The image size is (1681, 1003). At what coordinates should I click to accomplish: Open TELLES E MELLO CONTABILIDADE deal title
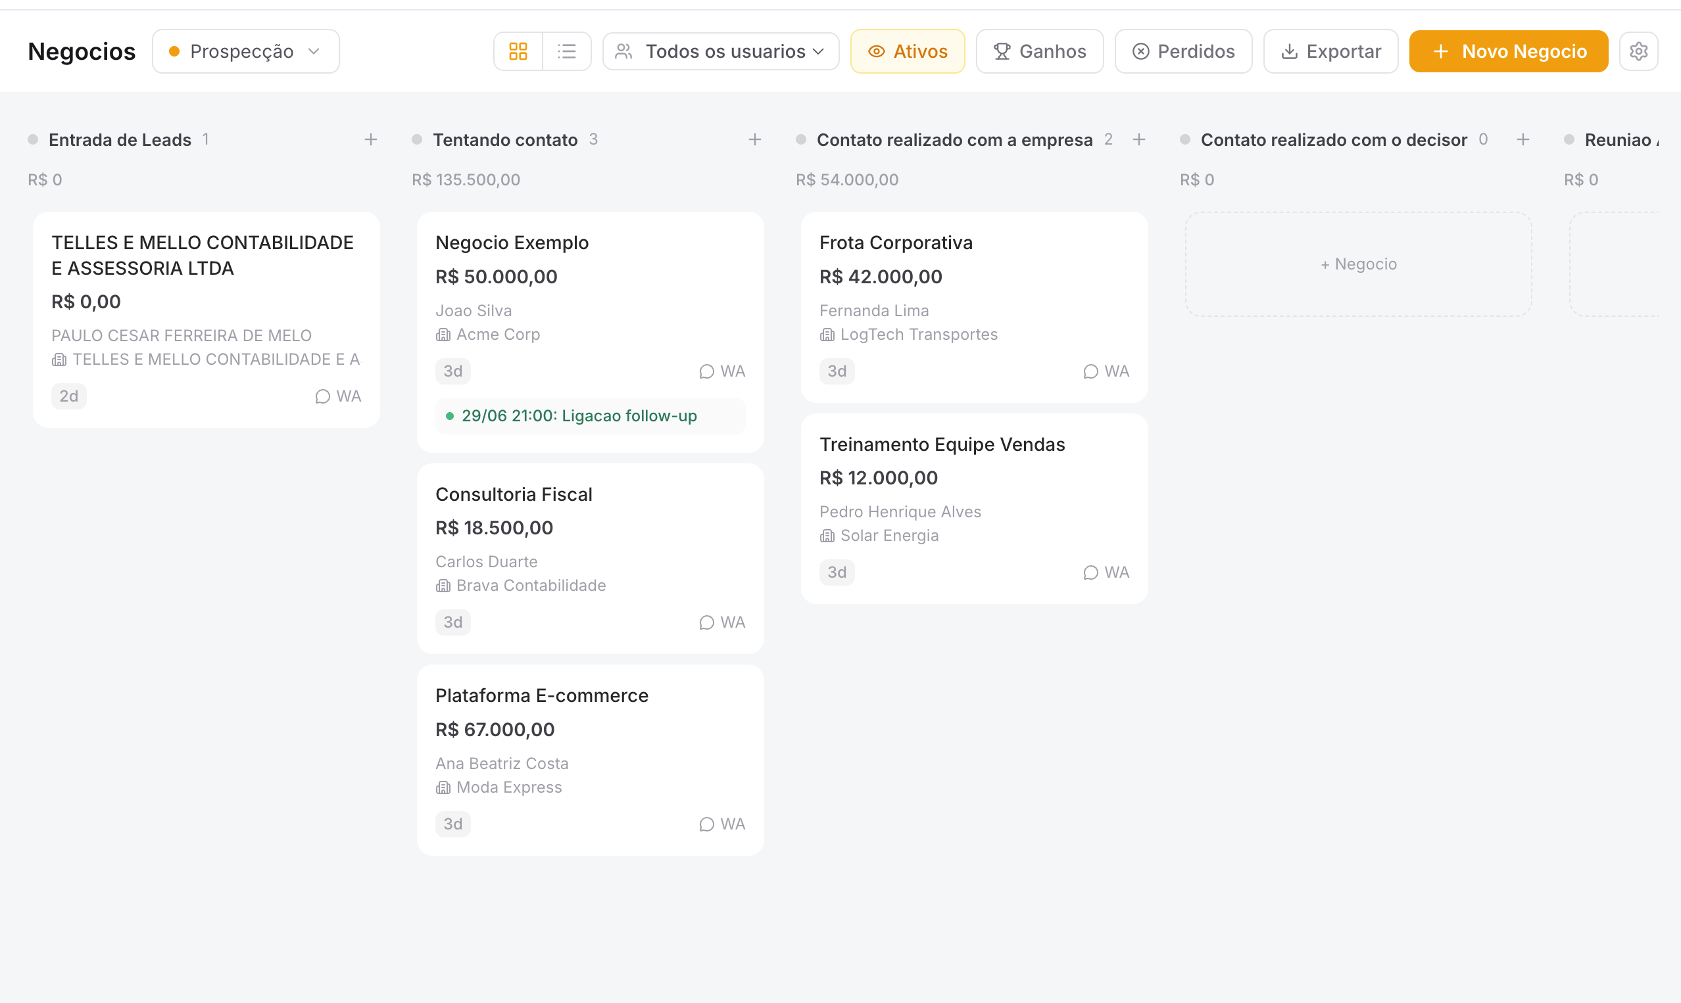tap(203, 256)
